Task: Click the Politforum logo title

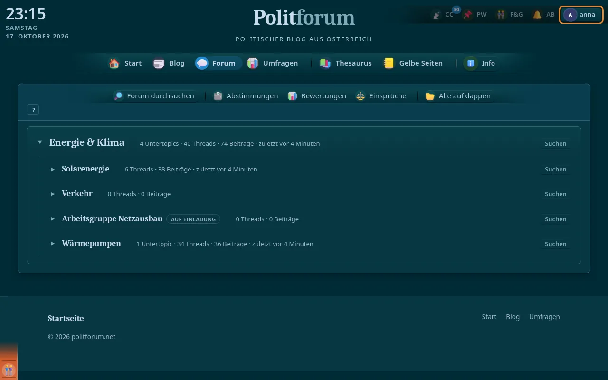Action: coord(304,18)
